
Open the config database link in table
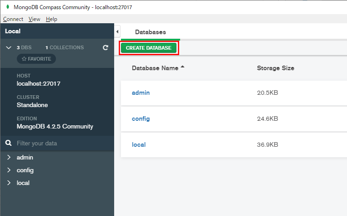141,118
